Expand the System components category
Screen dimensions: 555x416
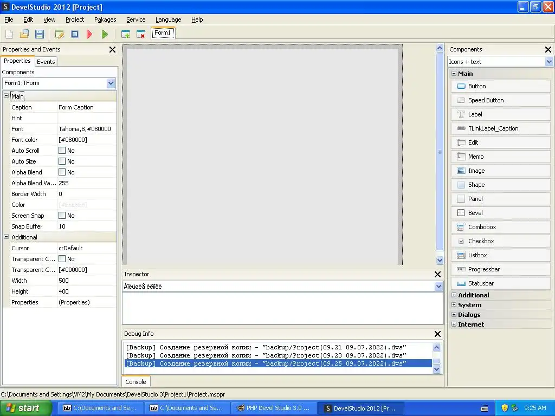454,304
